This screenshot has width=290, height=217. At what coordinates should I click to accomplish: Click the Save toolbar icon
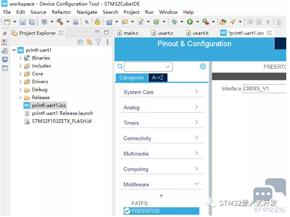pyautogui.click(x=22, y=22)
